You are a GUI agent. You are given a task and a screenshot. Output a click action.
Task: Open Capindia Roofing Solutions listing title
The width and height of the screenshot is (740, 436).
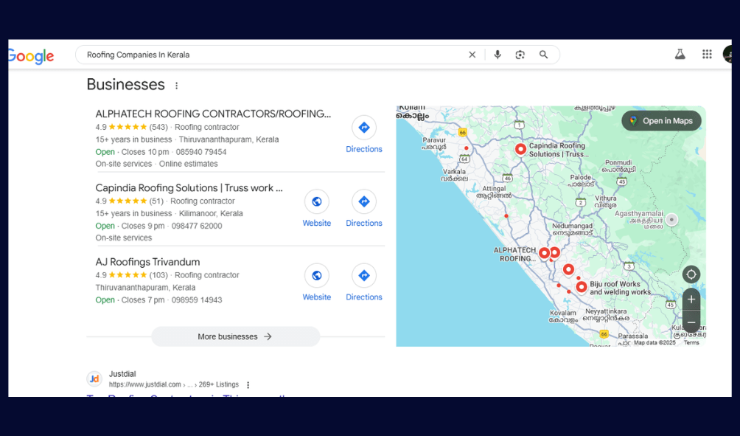pyautogui.click(x=189, y=188)
